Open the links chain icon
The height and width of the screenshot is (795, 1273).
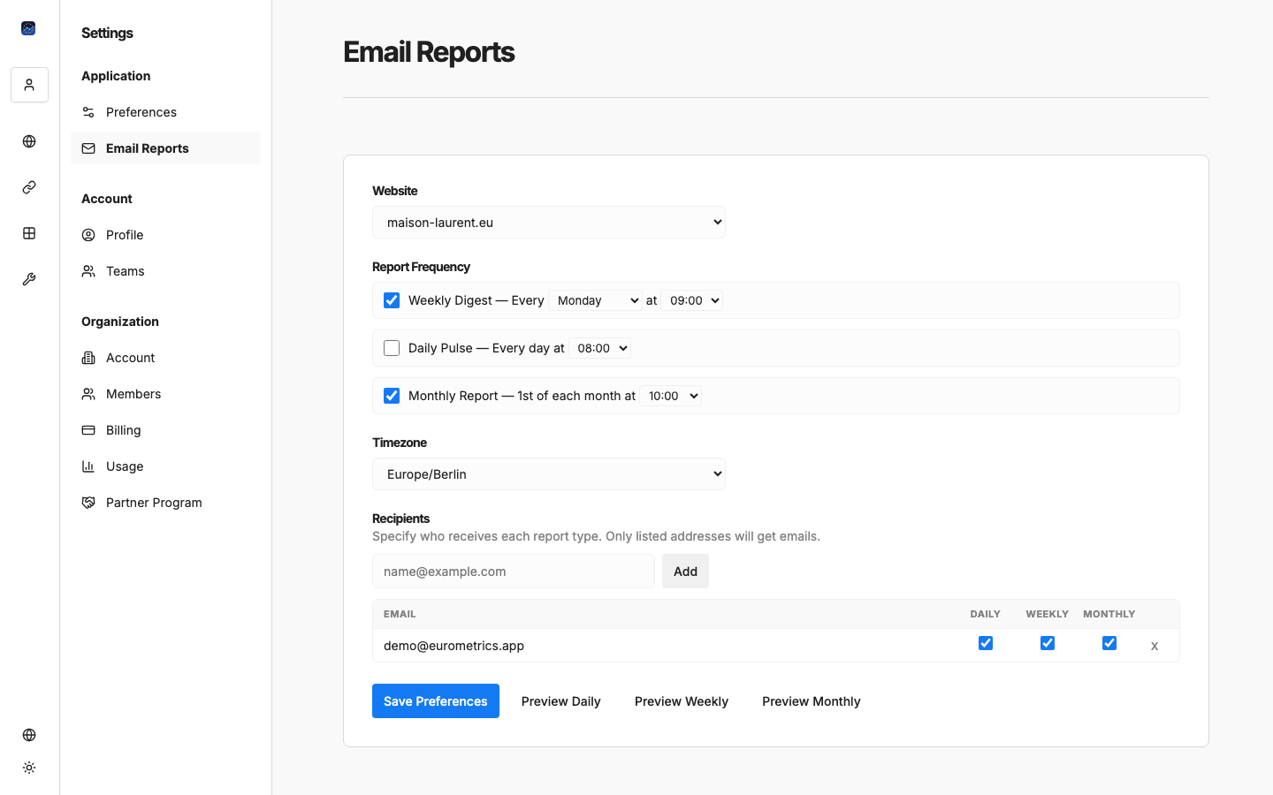pyautogui.click(x=29, y=187)
